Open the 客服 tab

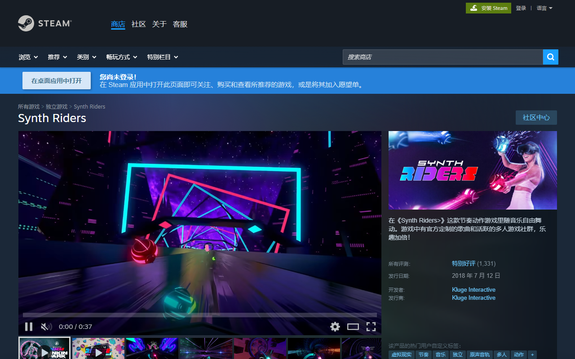(180, 24)
